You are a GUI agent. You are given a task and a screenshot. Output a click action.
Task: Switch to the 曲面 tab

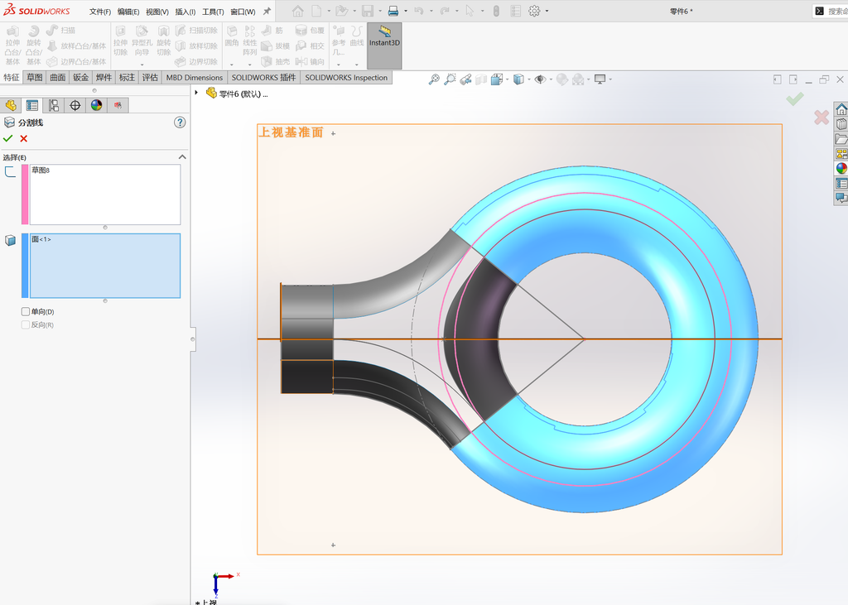(x=58, y=77)
